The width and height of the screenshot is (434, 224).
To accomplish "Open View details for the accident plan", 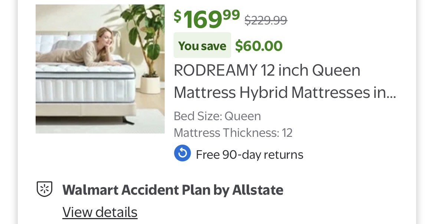I will pyautogui.click(x=100, y=212).
